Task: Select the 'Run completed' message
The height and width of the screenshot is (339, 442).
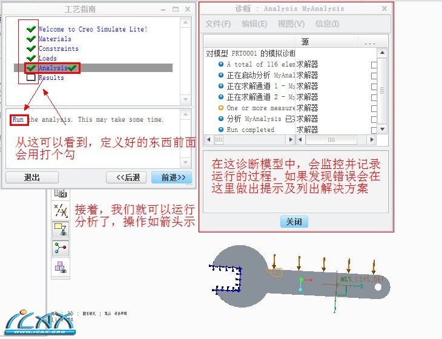Action: (x=250, y=130)
